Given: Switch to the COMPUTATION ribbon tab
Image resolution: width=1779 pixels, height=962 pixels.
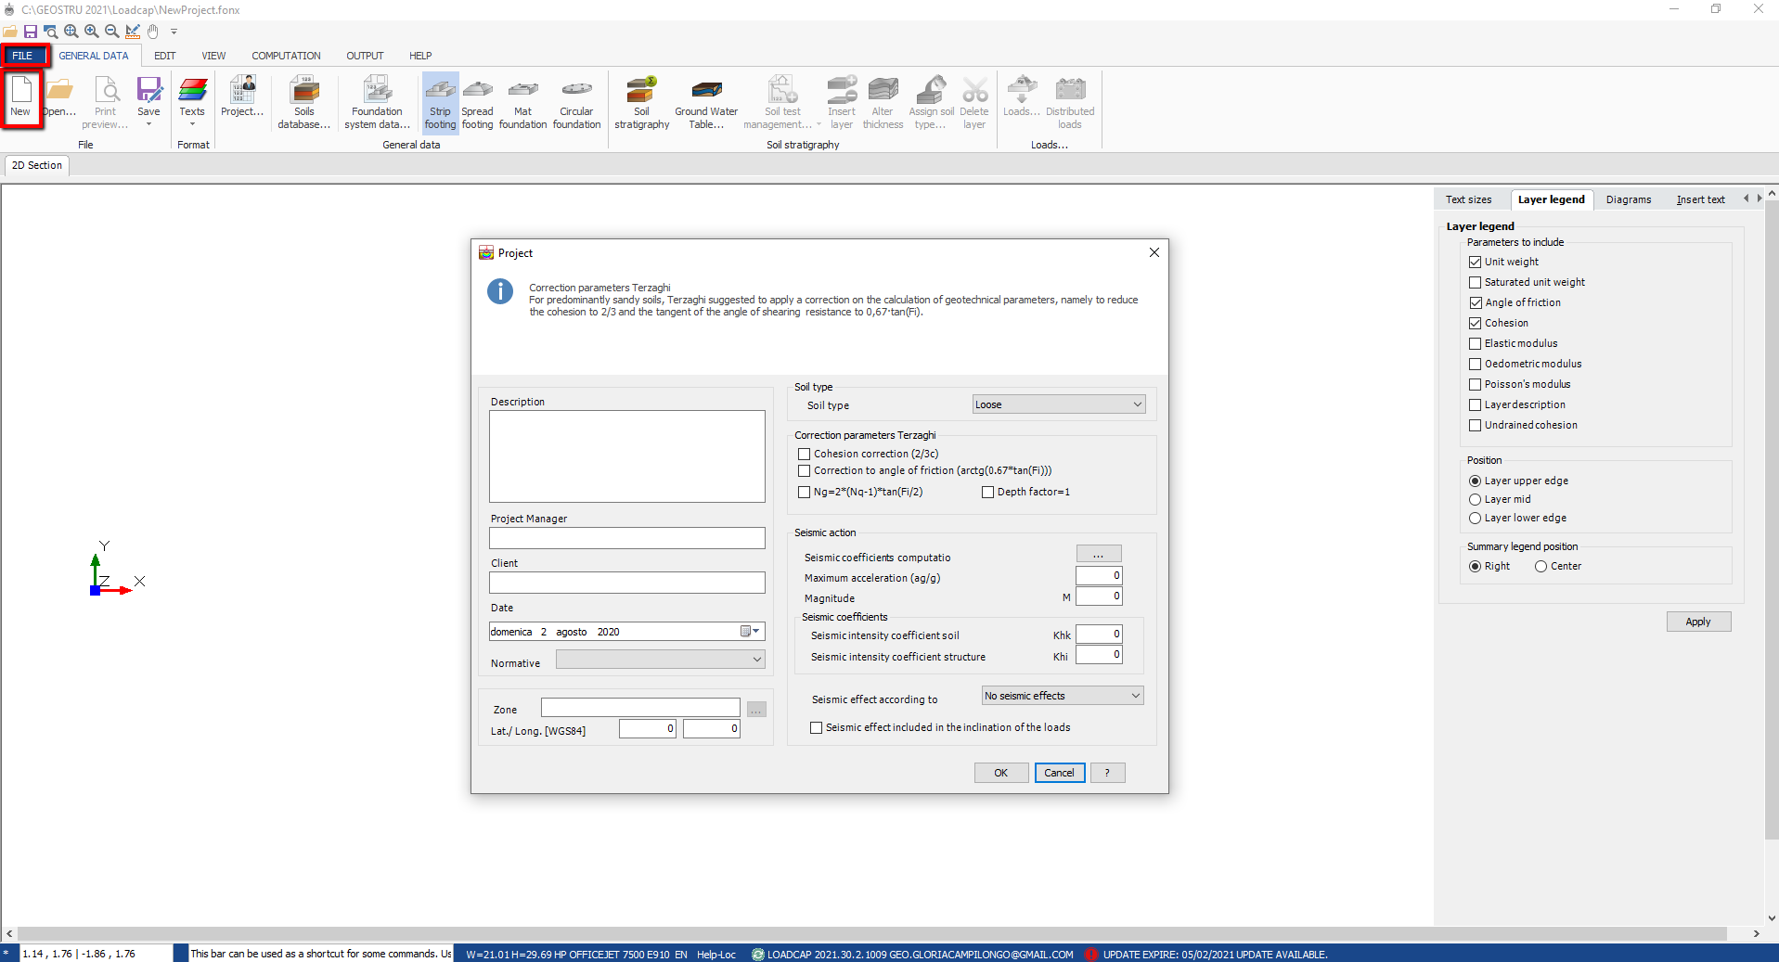Looking at the screenshot, I should coord(286,56).
